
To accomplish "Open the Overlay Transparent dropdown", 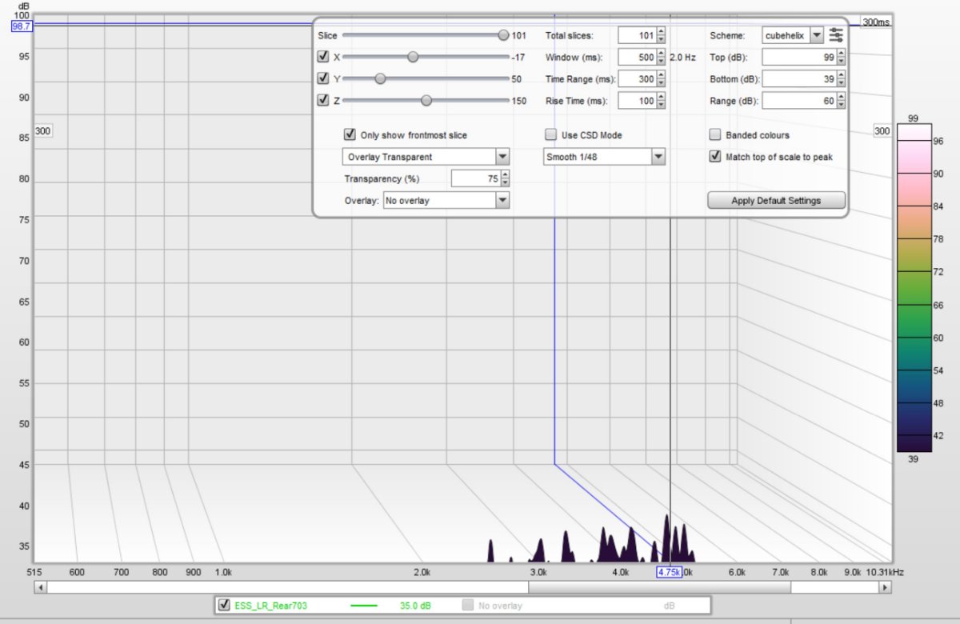I will (502, 157).
